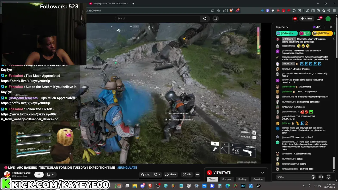This screenshot has height=190, width=338.
Task: Open the extensions puzzle-piece icon
Action: click(x=294, y=11)
